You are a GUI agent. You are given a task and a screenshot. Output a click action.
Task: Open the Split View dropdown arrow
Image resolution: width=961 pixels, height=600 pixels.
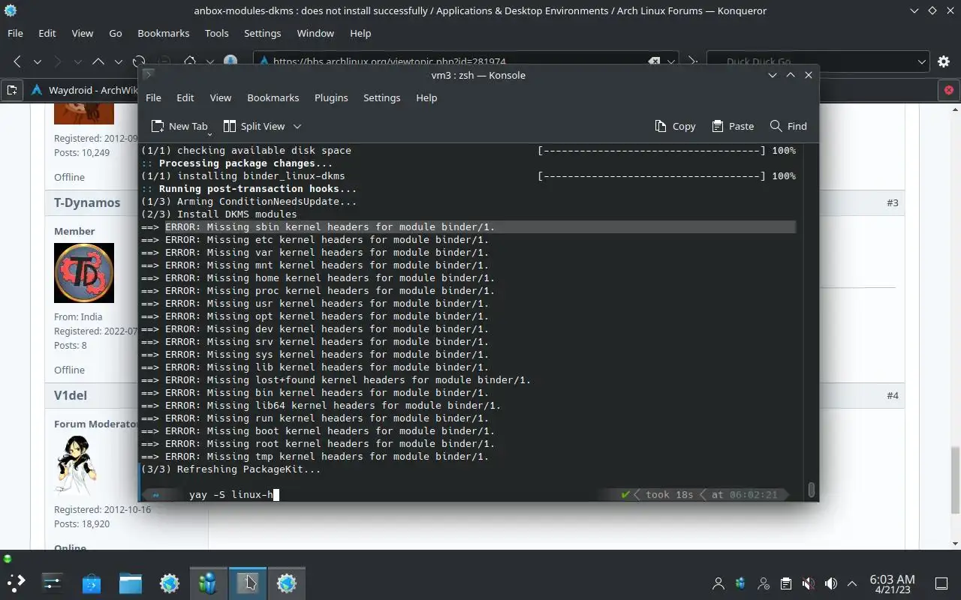(297, 126)
